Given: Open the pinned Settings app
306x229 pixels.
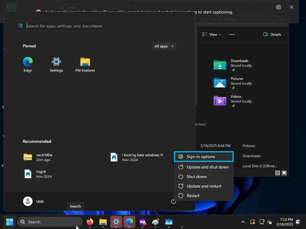Looking at the screenshot, I should click(56, 65).
